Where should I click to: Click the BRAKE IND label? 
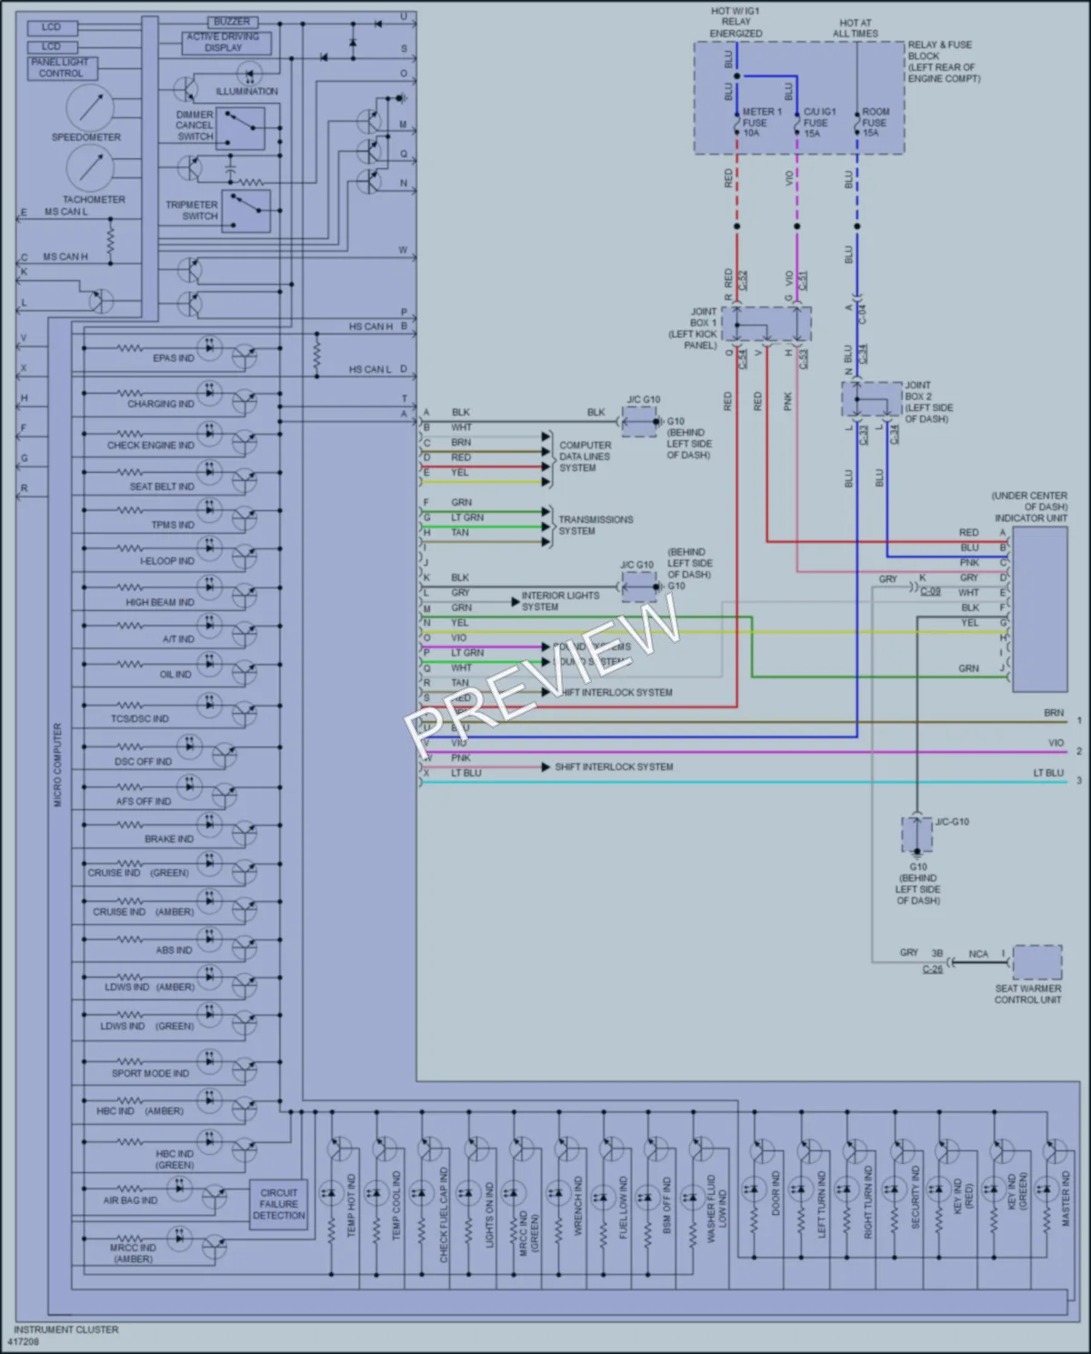click(x=169, y=839)
